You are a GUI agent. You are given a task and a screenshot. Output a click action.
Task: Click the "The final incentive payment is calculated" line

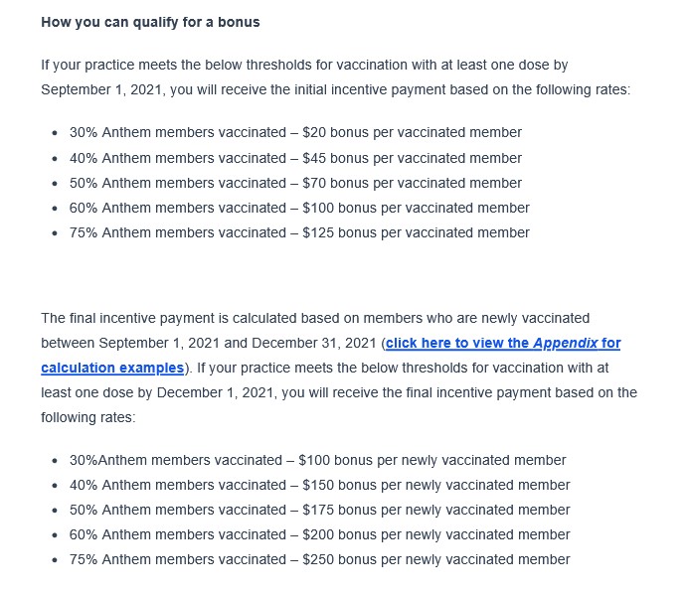(315, 318)
